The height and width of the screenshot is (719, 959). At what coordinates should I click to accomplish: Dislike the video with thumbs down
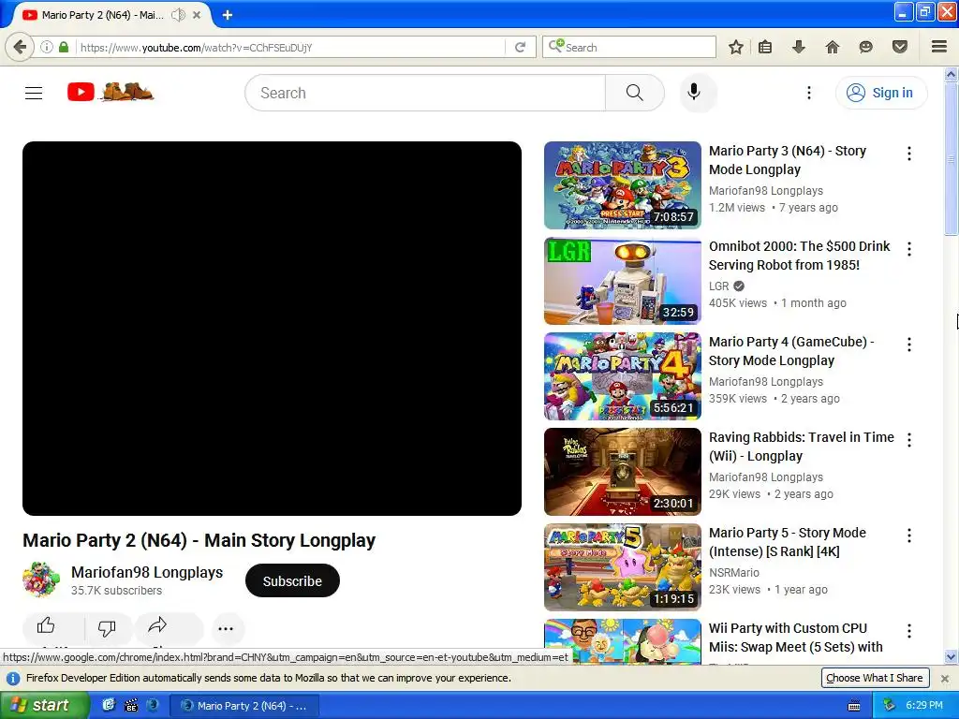pos(107,627)
